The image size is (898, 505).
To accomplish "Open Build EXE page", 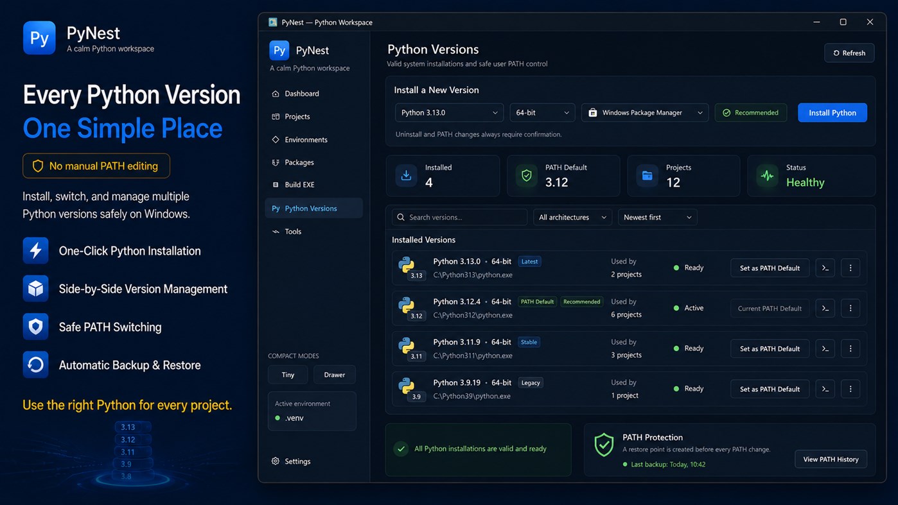I will coord(313,185).
